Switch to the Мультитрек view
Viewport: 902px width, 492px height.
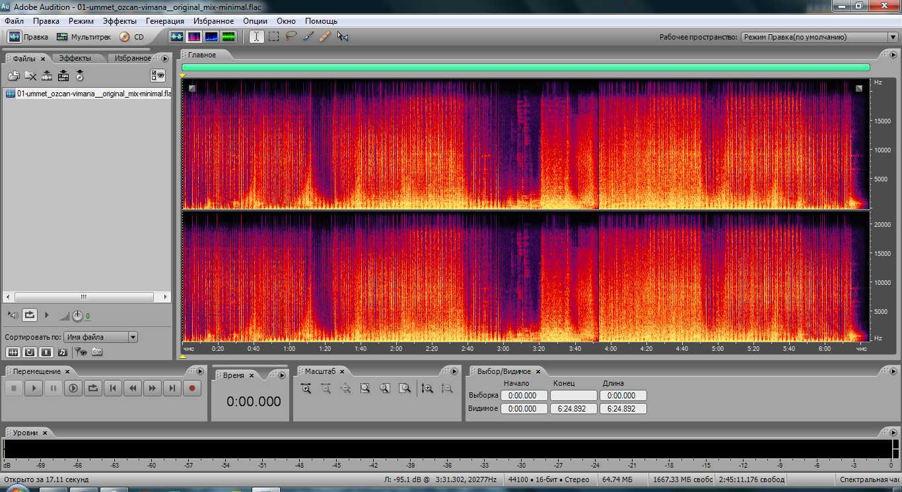84,37
